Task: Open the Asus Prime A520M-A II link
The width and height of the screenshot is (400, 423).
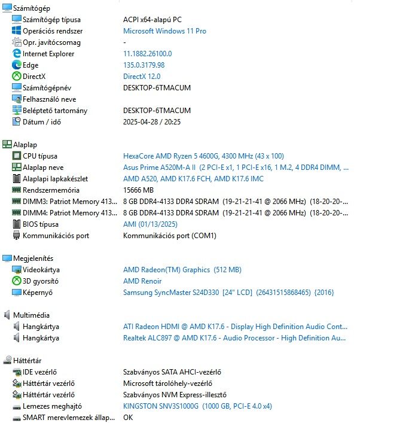Action: click(236, 168)
